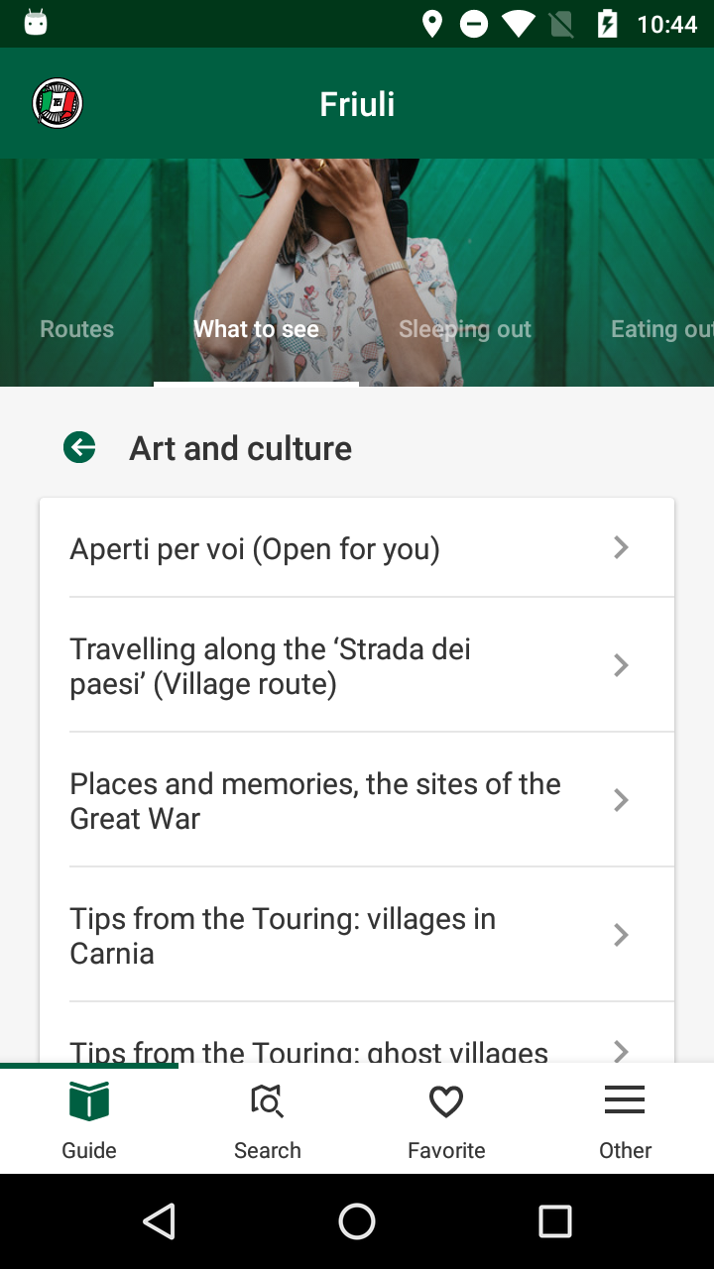Image resolution: width=714 pixels, height=1269 pixels.
Task: Tap the Touring Club logo icon
Action: point(58,103)
